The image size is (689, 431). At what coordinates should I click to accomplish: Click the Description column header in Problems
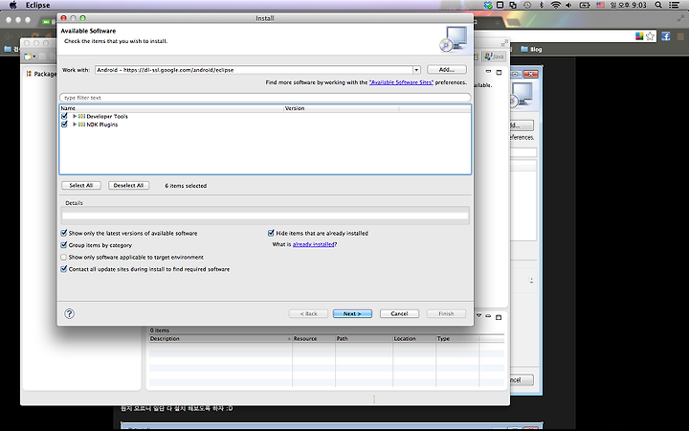click(x=220, y=339)
